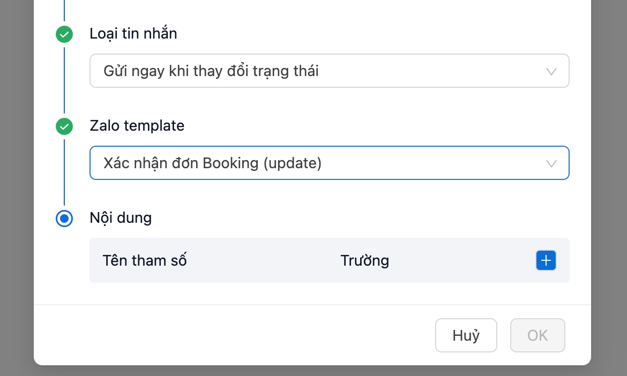This screenshot has height=376, width=627.
Task: Click green checkmark icon beside Loại tin nhắn
Action: coord(64,34)
